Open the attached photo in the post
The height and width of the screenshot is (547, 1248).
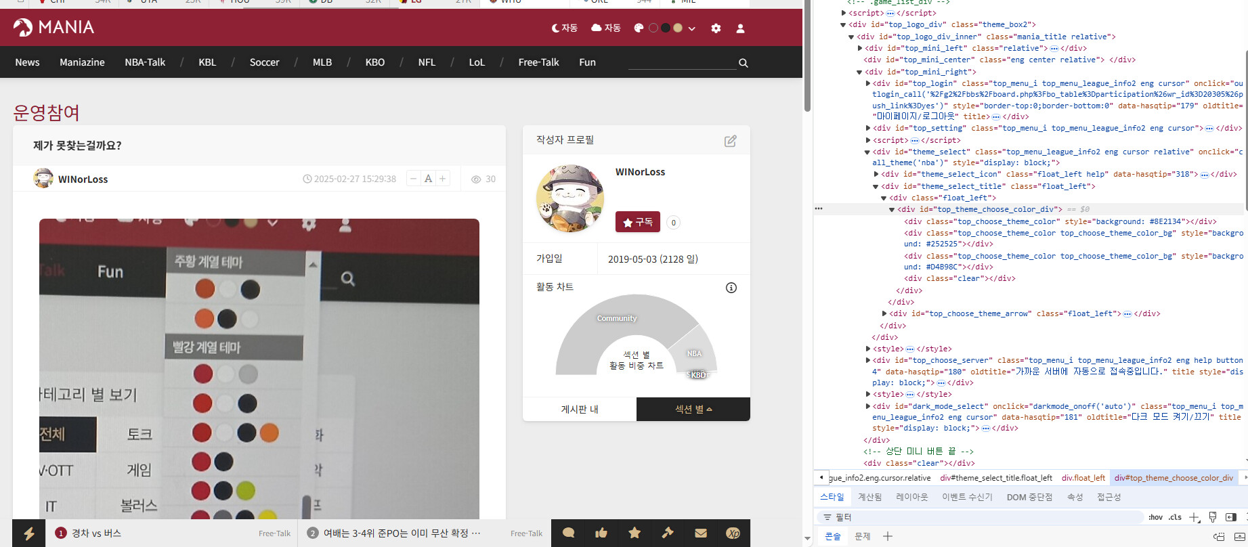coord(259,369)
